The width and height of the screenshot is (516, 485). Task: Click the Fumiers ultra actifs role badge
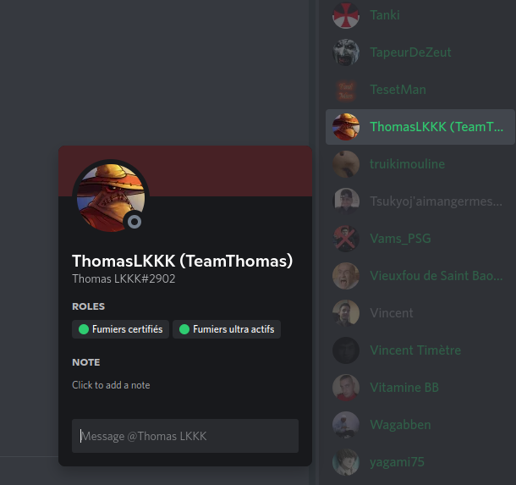point(227,329)
